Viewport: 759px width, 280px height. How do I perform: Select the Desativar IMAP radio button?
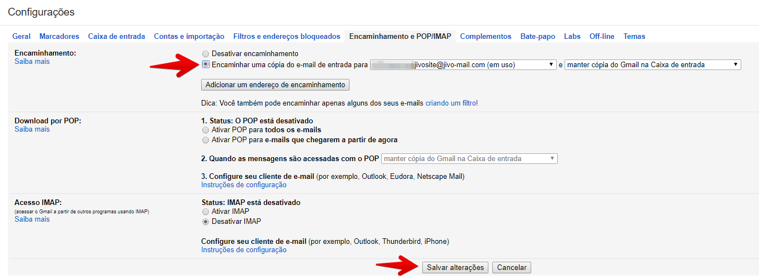point(206,222)
